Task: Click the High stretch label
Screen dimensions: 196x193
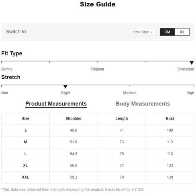Action: pos(190,93)
